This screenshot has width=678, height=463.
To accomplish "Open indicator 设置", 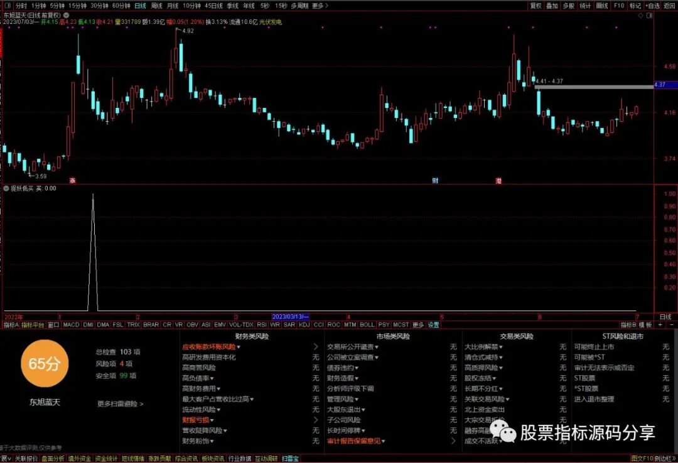I will coord(433,324).
